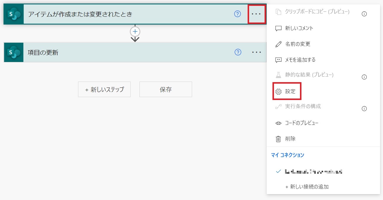Open help for 項目の更新 action

tap(238, 52)
